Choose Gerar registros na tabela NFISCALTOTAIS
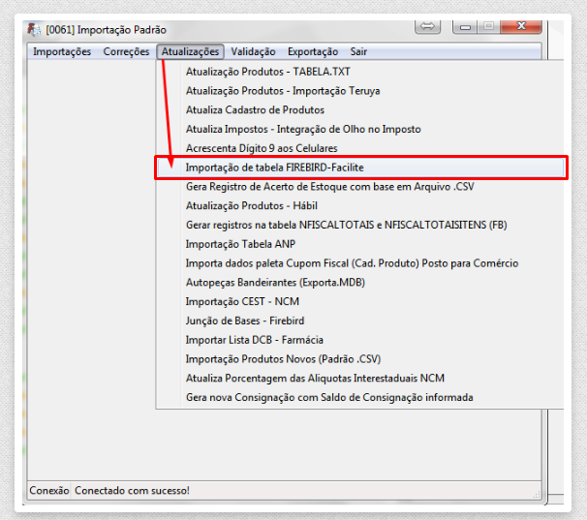The width and height of the screenshot is (587, 520). (x=359, y=225)
